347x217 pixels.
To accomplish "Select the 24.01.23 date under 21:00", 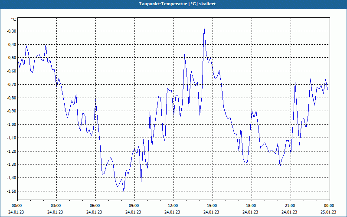I will (x=289, y=212).
